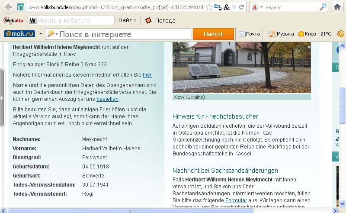Click the Yandex search magnifier icon

(x=323, y=7)
